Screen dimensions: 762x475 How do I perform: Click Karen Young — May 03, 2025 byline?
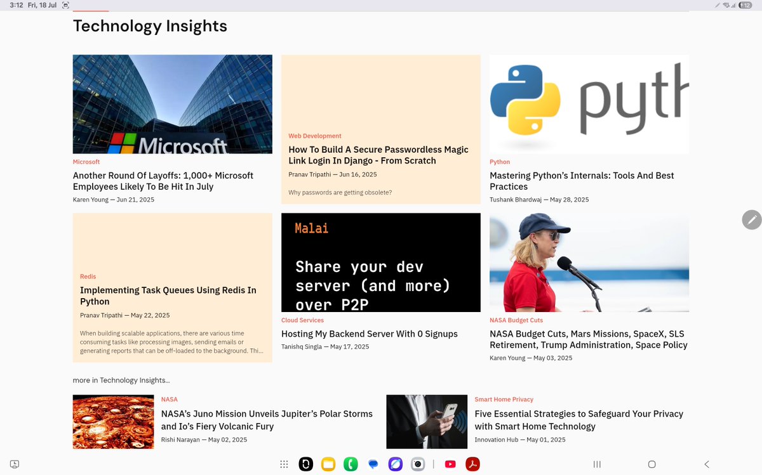point(531,358)
